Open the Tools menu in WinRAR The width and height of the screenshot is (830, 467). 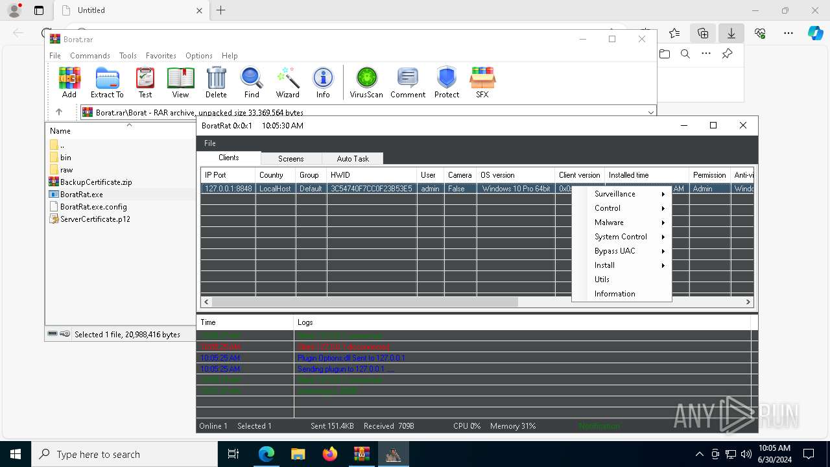tap(128, 56)
